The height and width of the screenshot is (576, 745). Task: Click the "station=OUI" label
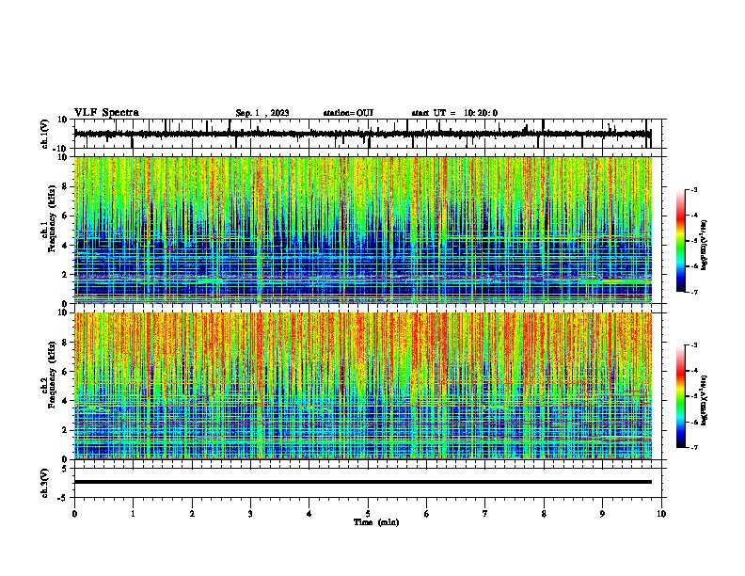(348, 113)
